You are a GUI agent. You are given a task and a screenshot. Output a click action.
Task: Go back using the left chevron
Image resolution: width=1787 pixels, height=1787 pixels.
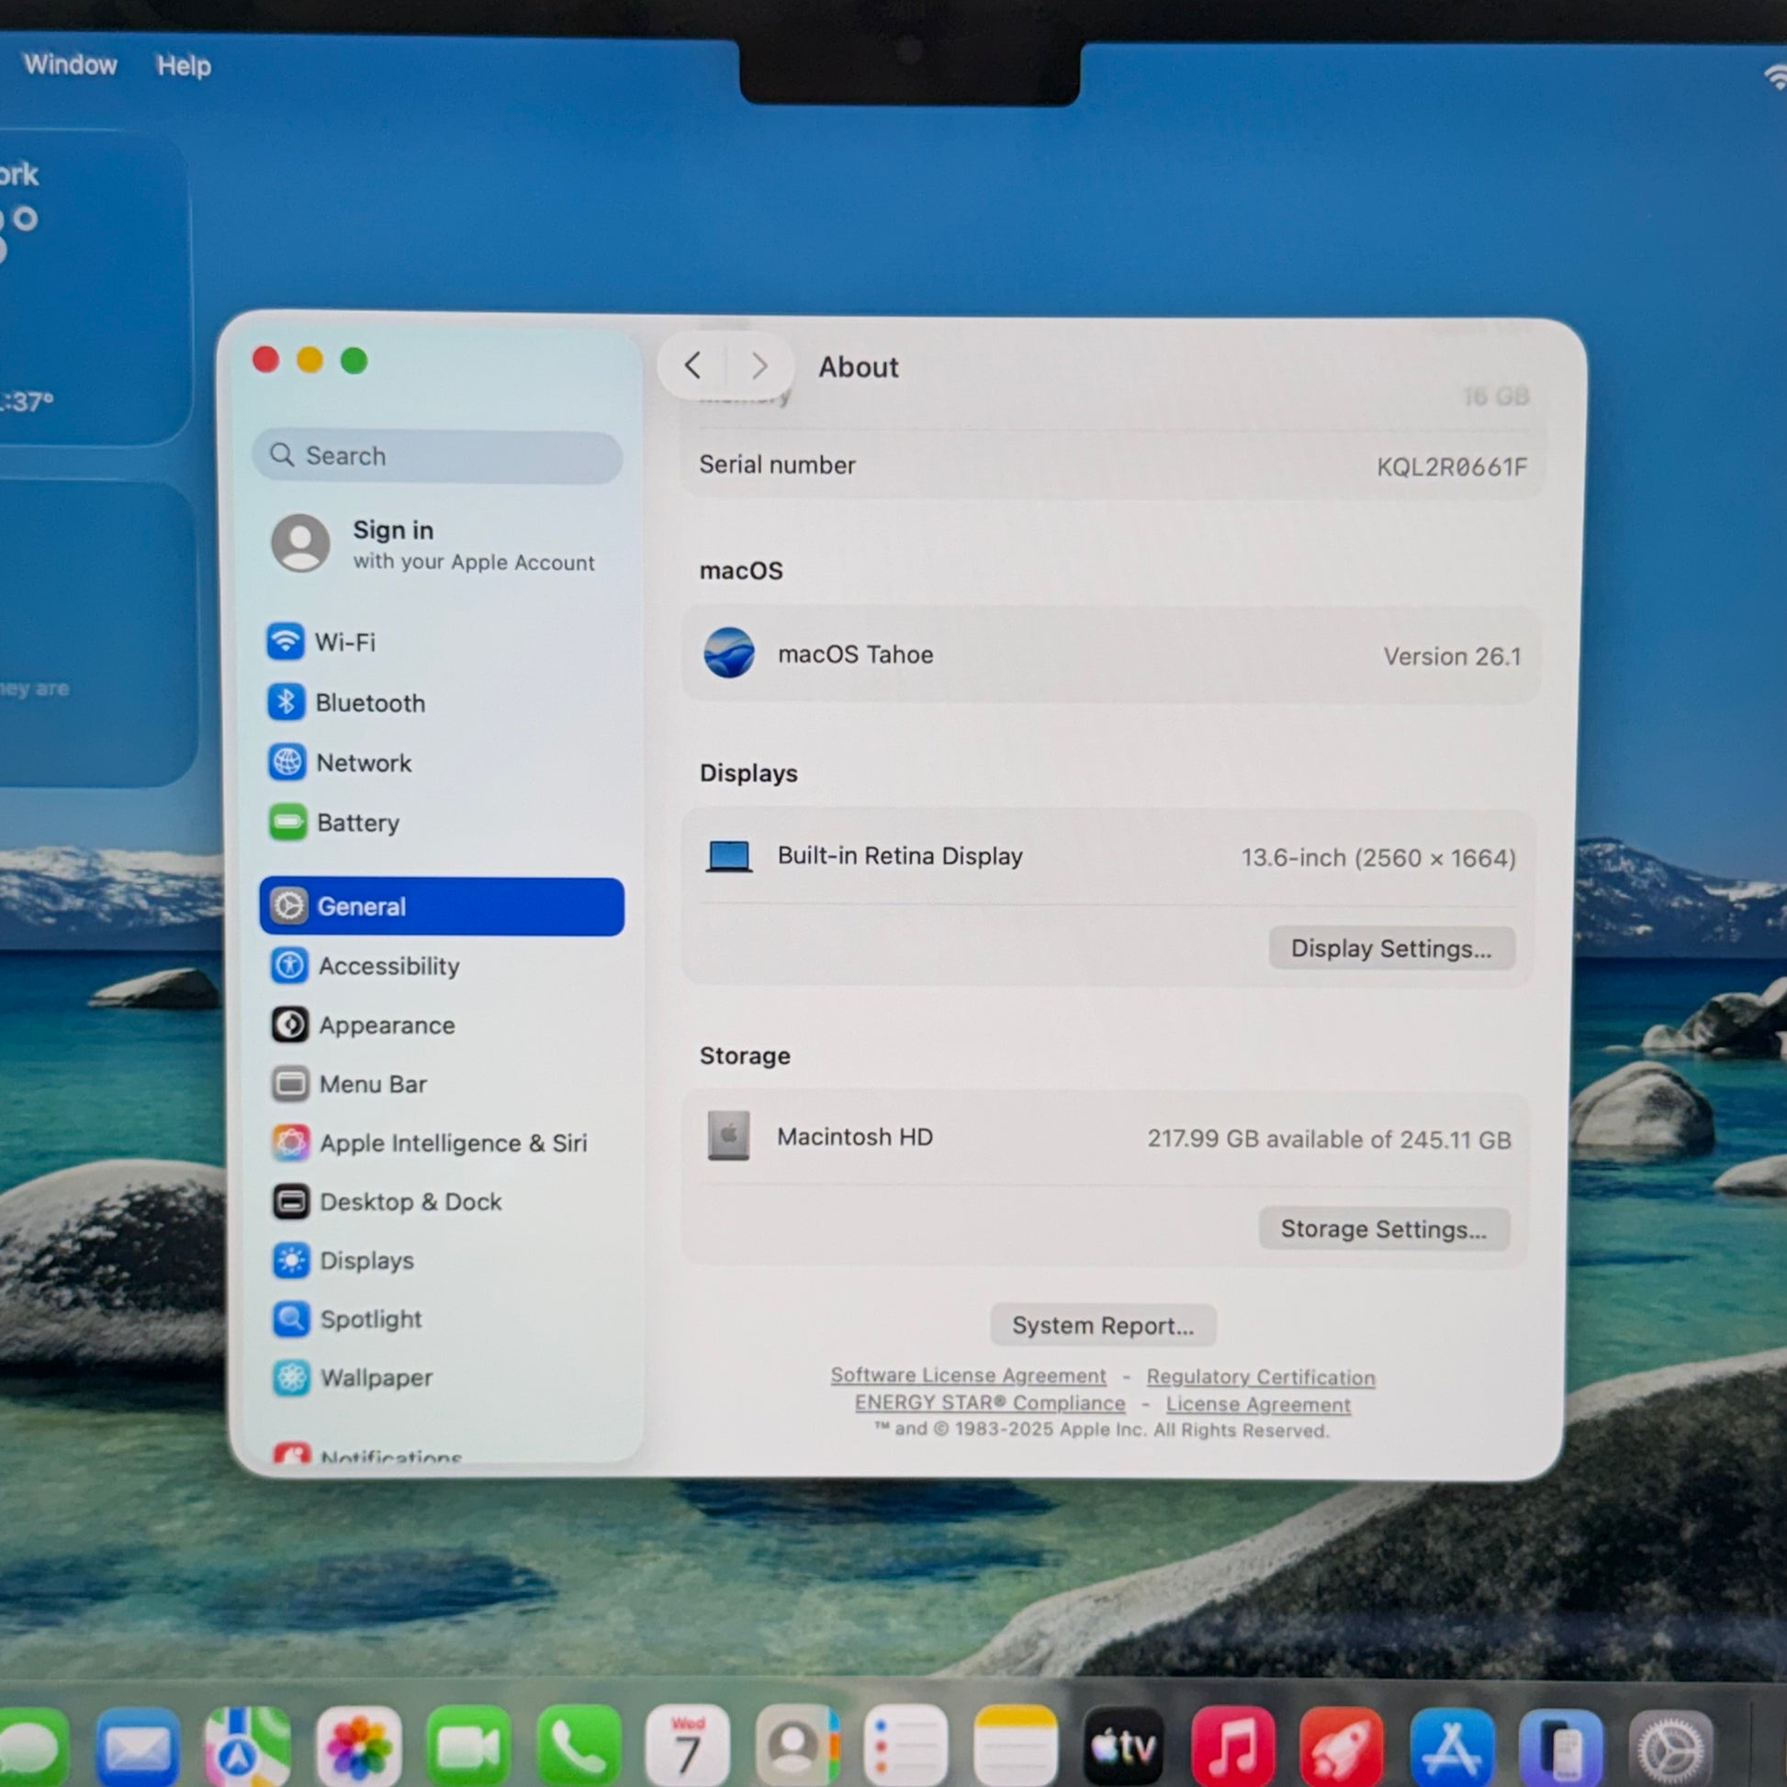[692, 365]
